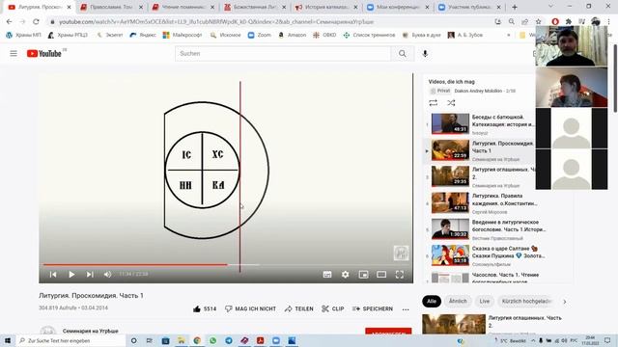
Task: Type in the YouTube Suchen search field
Action: click(283, 54)
